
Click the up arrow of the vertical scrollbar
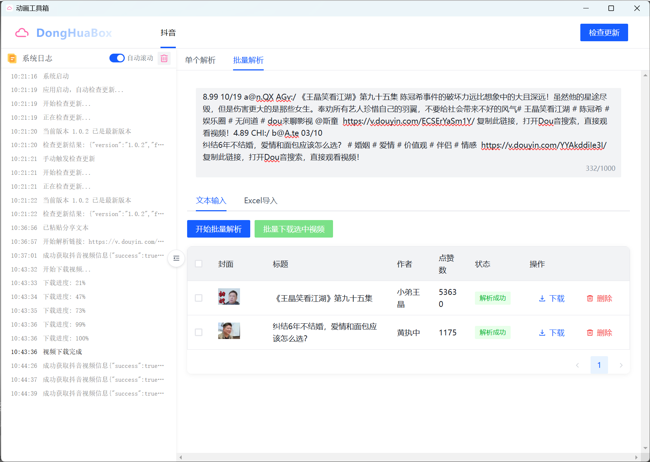click(x=645, y=76)
